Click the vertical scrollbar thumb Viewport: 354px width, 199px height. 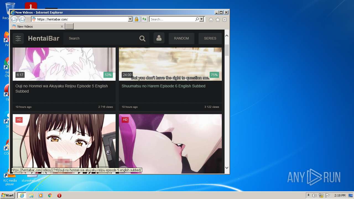point(227,50)
